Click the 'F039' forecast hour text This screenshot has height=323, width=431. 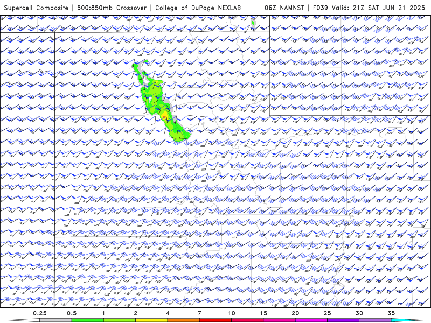point(321,8)
